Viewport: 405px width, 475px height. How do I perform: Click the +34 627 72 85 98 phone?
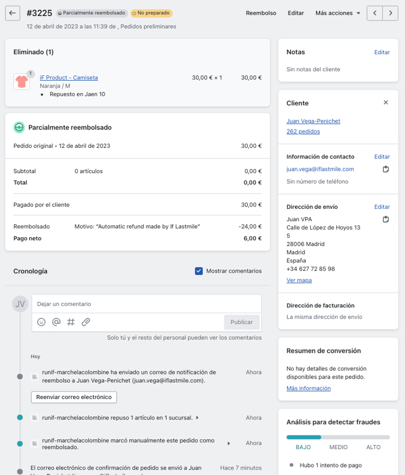point(310,269)
